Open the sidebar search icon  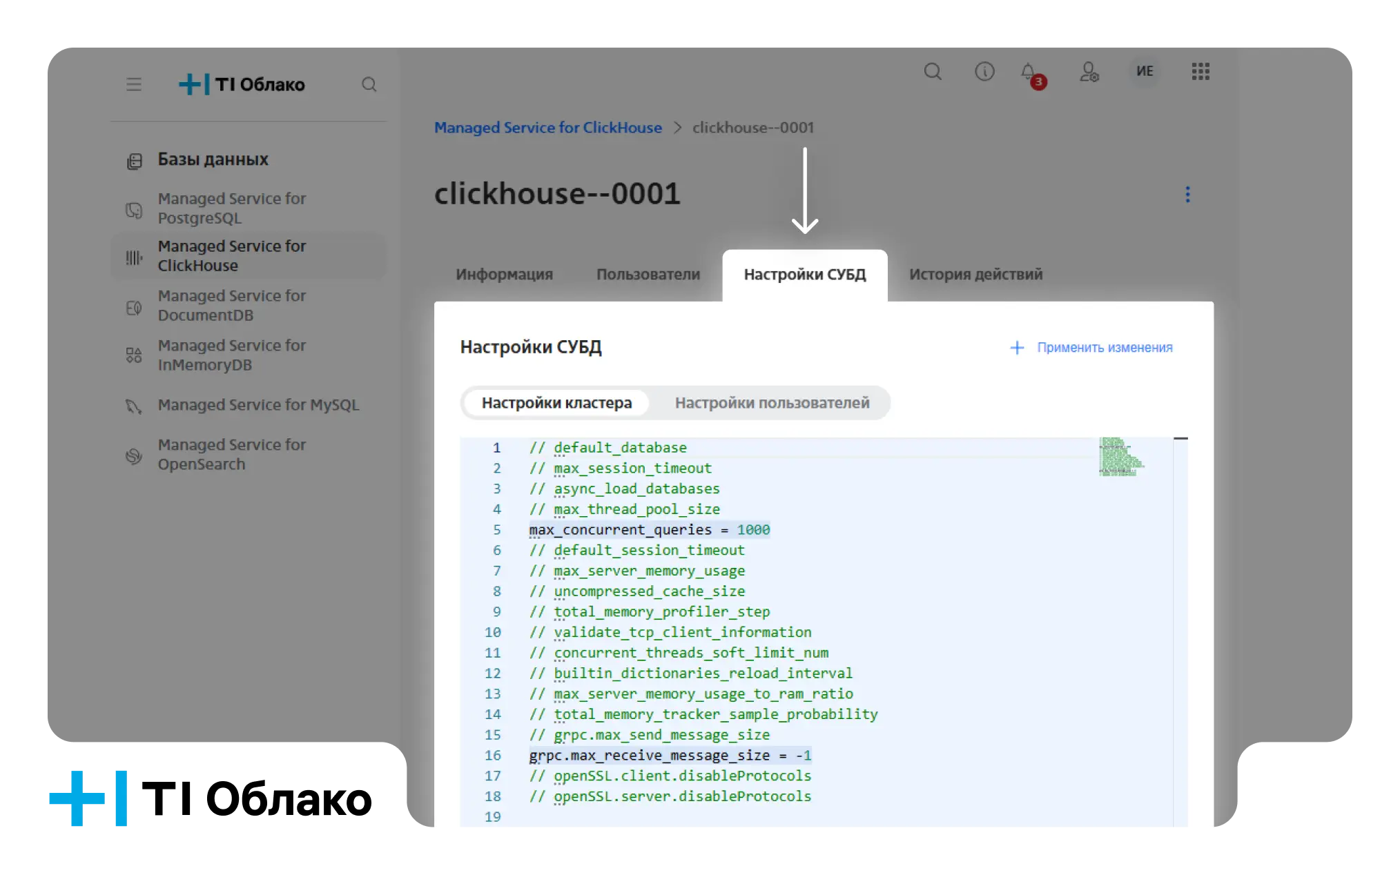pos(369,84)
